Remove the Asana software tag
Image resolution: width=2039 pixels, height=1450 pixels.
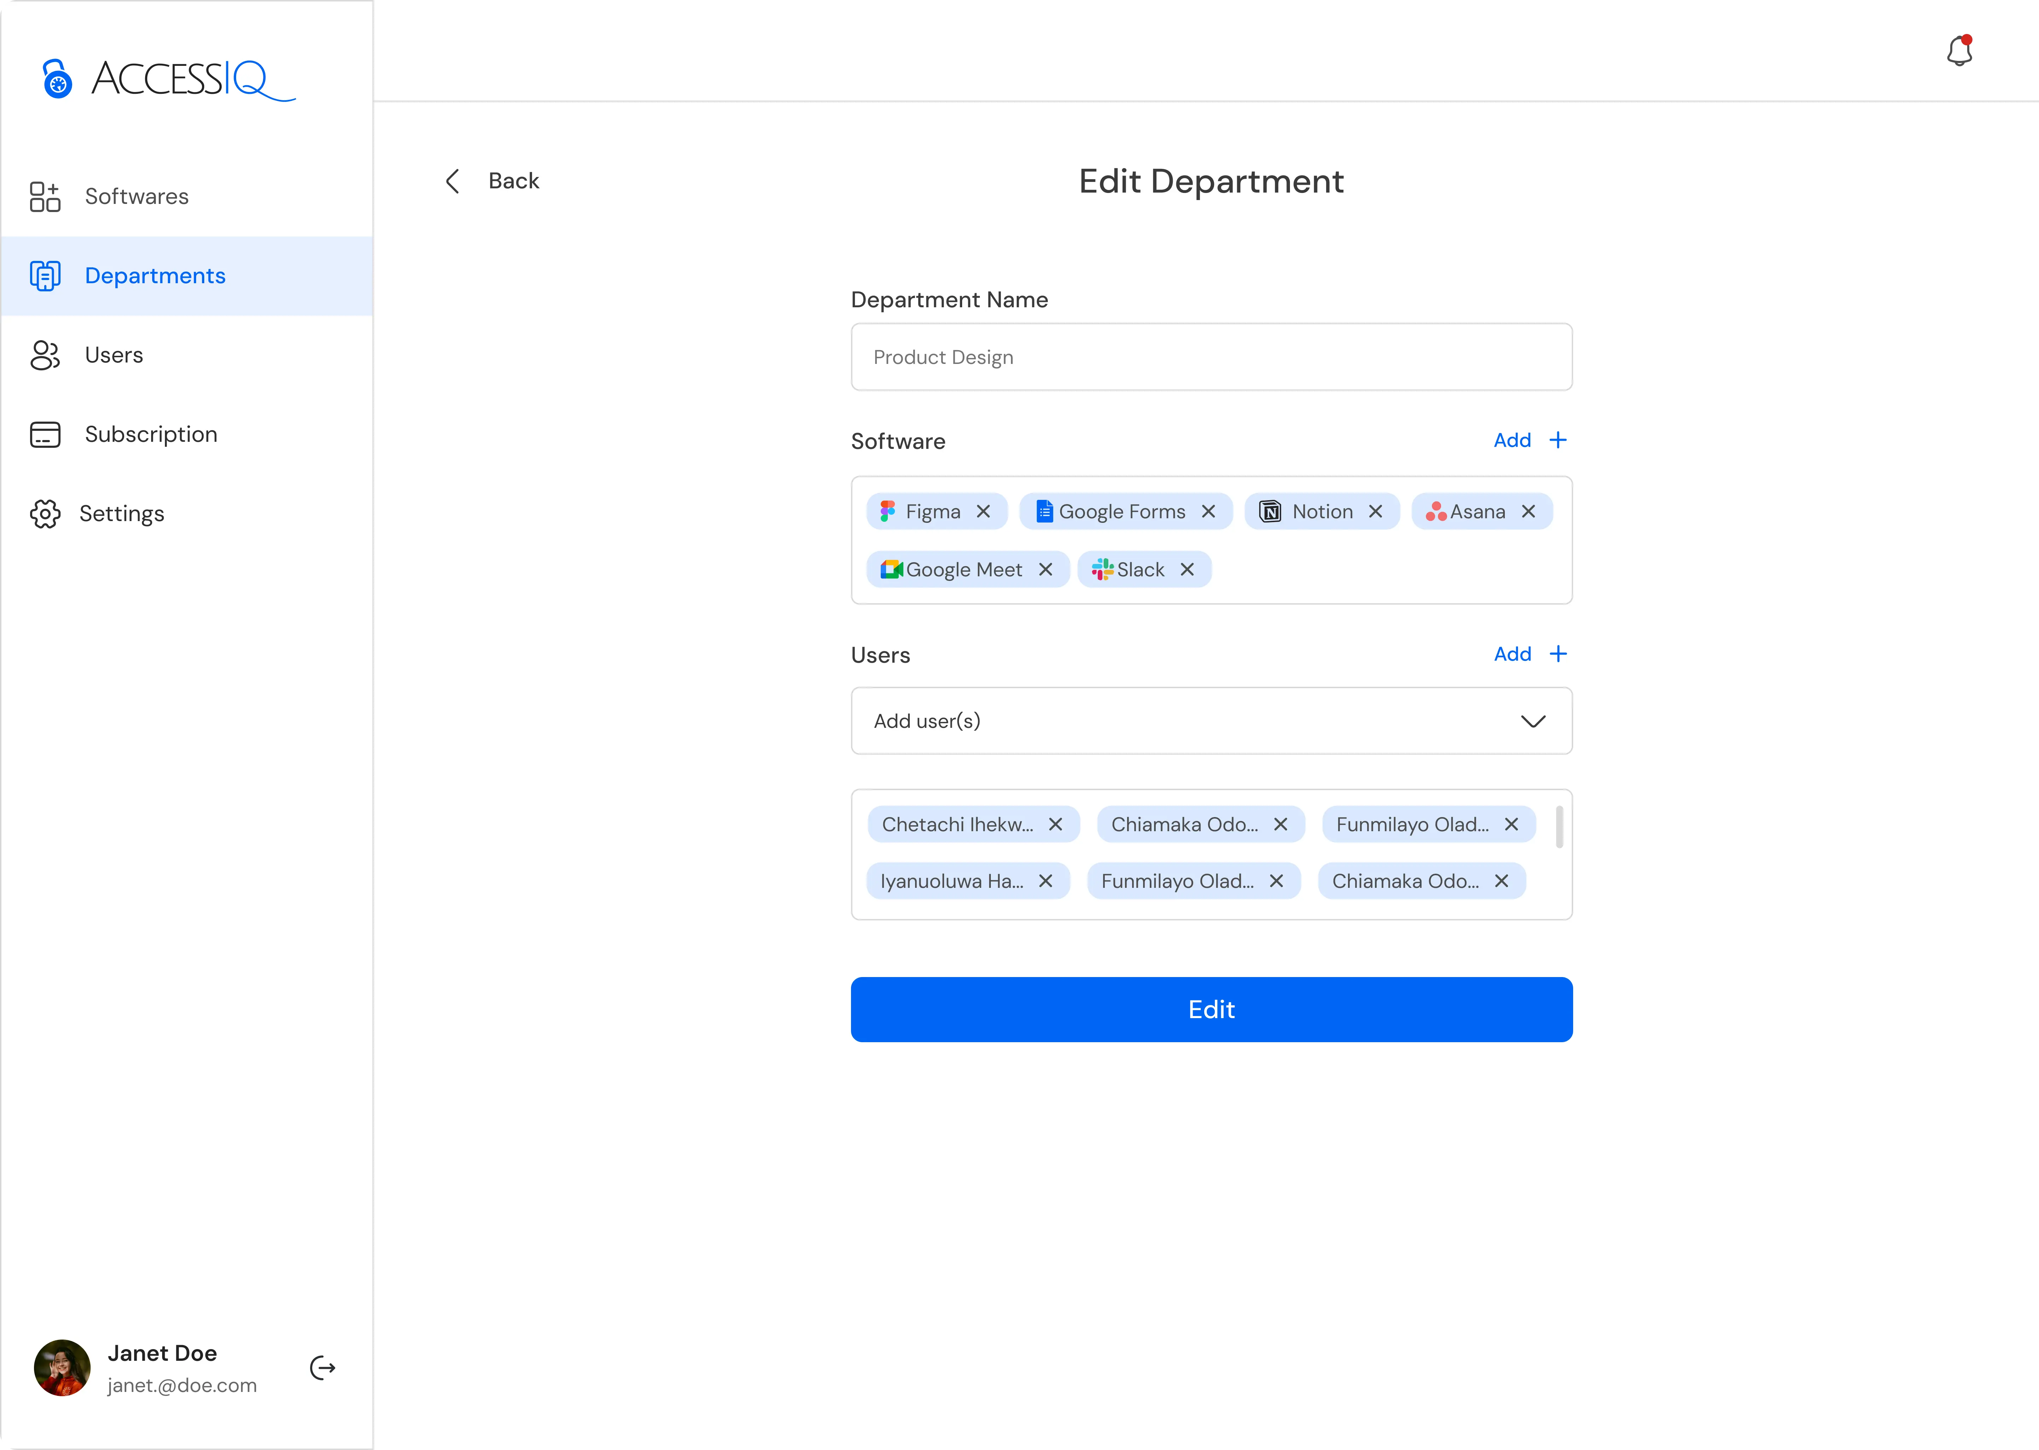tap(1527, 512)
